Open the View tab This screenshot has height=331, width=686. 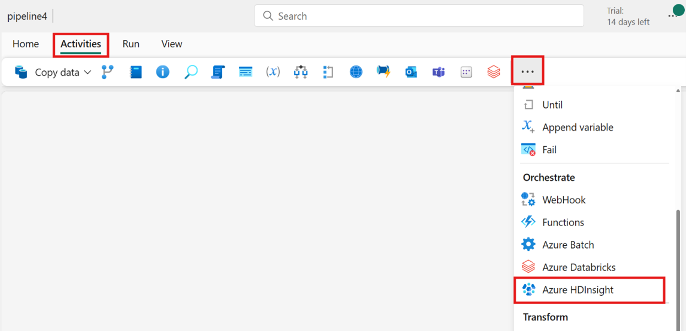(172, 44)
